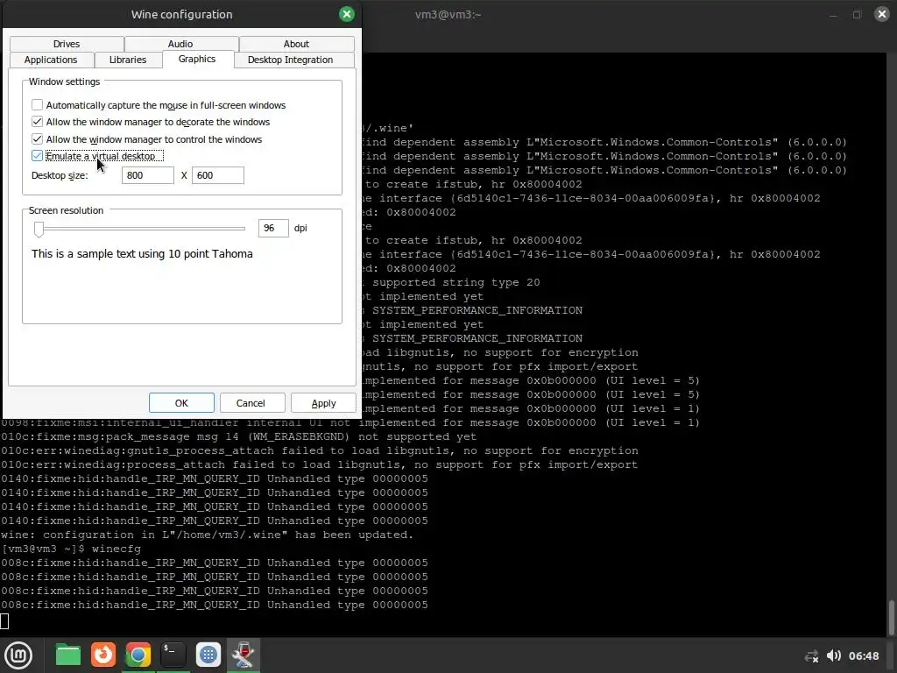Uncheck Emulate a virtual desktop
The width and height of the screenshot is (897, 673).
(37, 156)
